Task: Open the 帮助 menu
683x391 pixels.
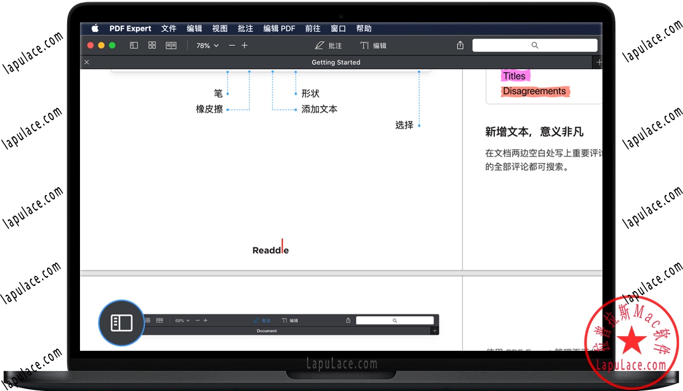Action: pos(364,28)
